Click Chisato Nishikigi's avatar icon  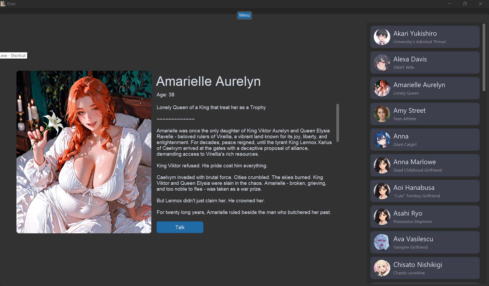click(x=382, y=268)
